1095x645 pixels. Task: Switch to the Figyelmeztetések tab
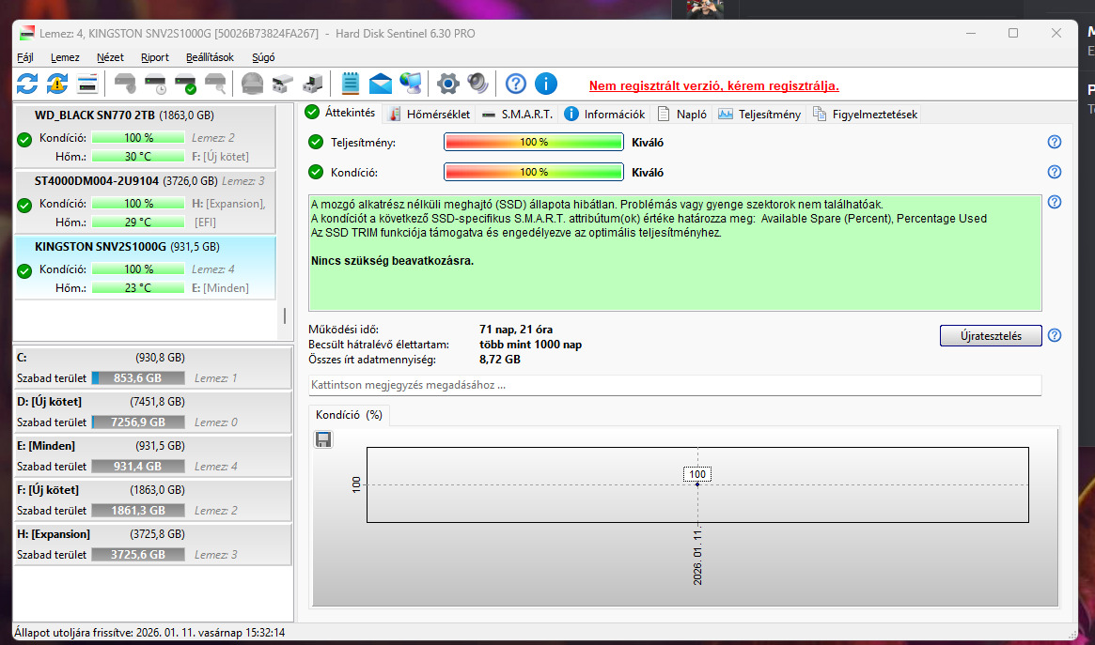click(866, 115)
